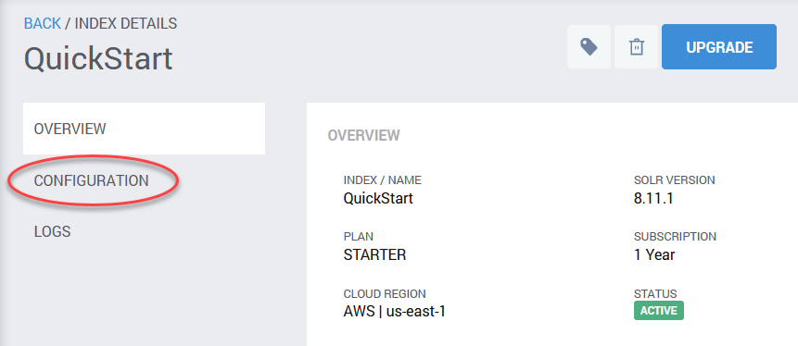Switch to the LOGS sidebar item
The height and width of the screenshot is (346, 798).
click(53, 231)
